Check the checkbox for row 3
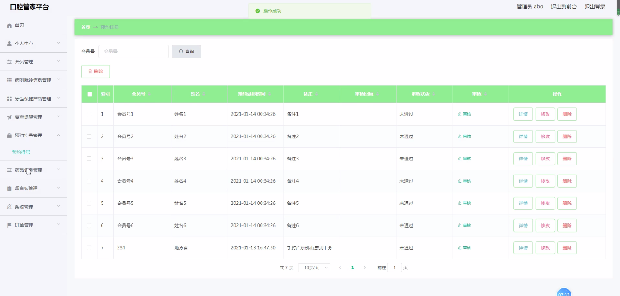The image size is (620, 296). click(89, 159)
